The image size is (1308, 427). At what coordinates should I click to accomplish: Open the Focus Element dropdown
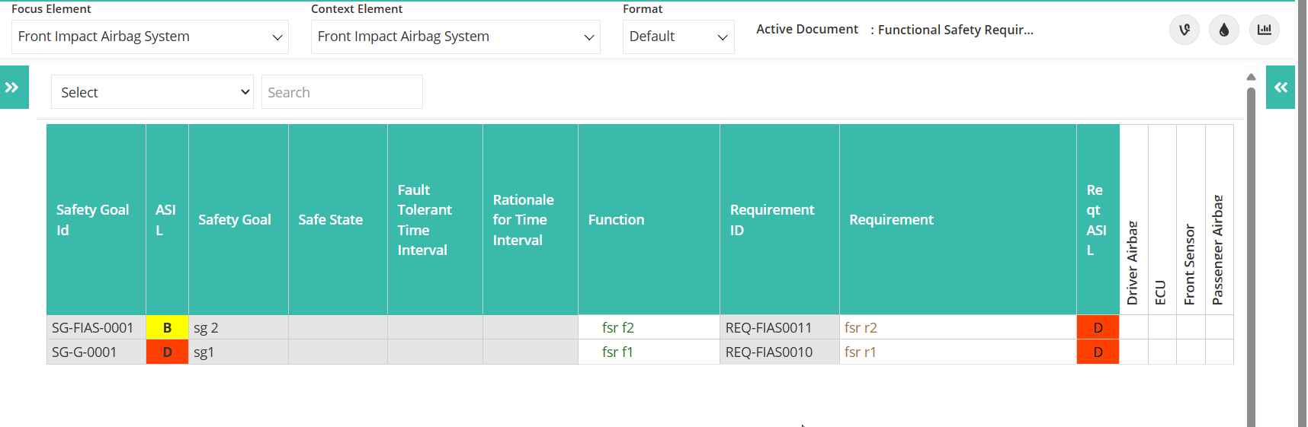(150, 37)
